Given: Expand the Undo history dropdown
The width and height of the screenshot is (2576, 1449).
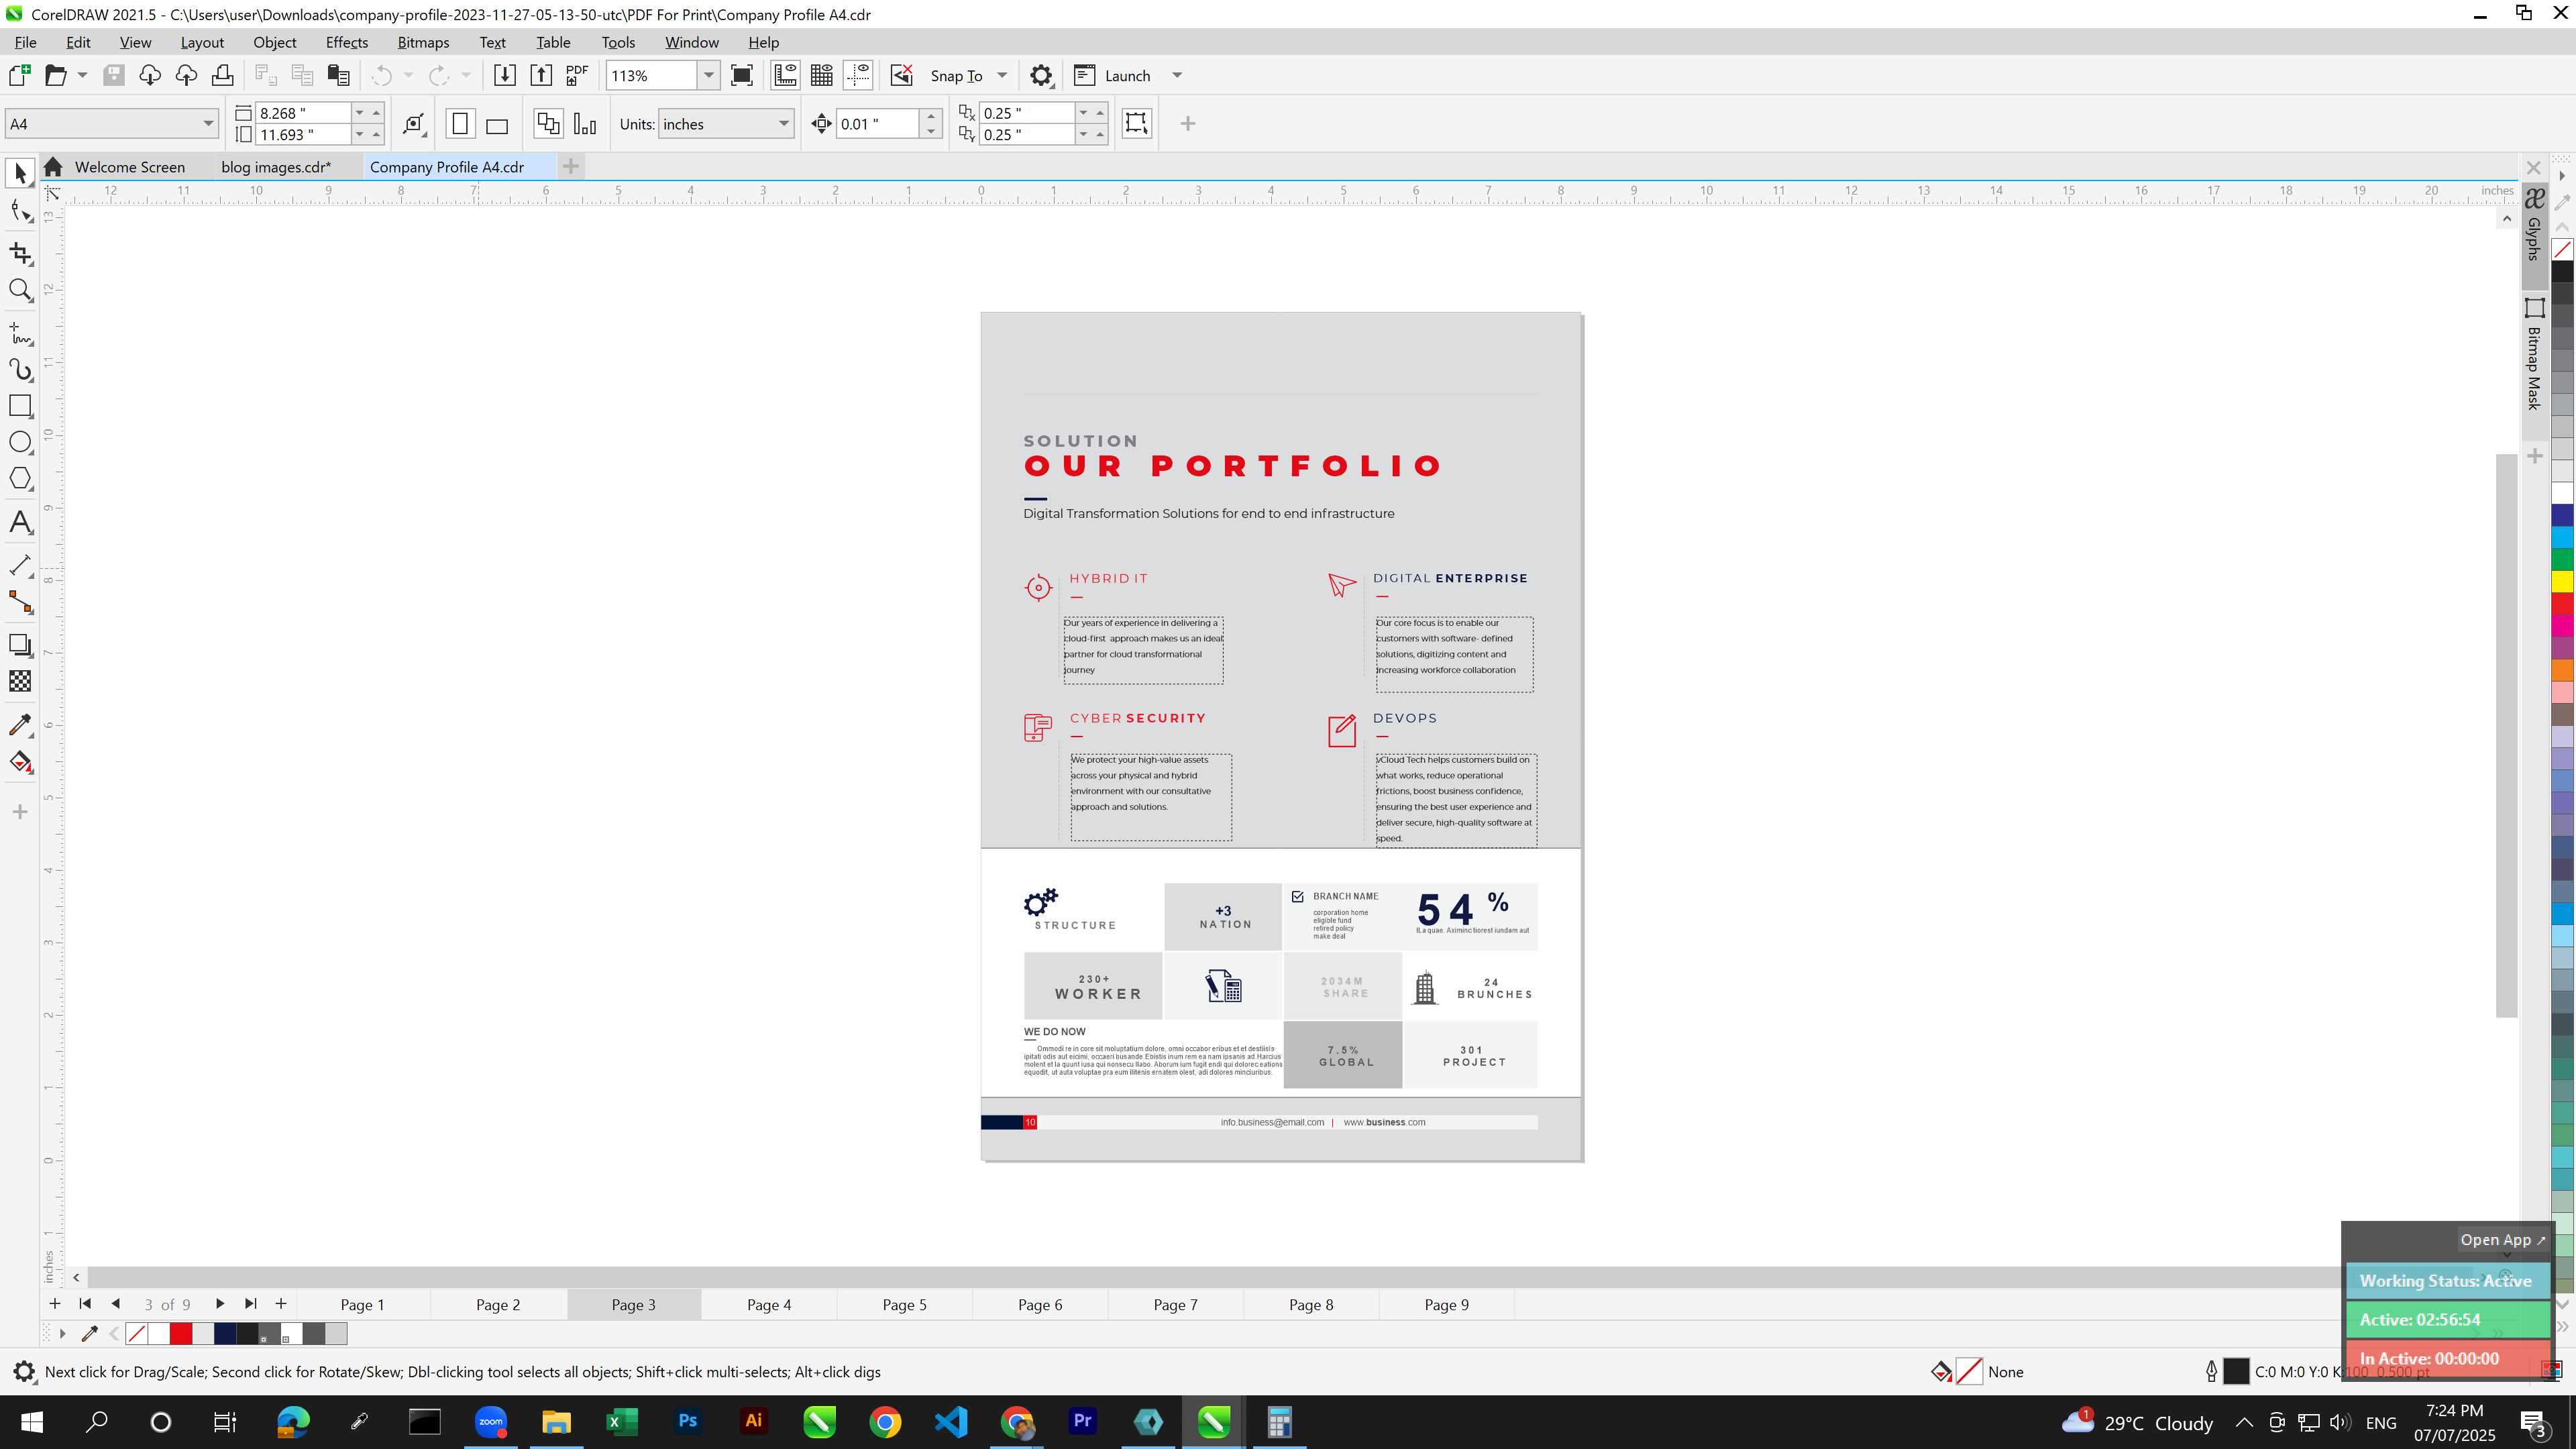Looking at the screenshot, I should coord(408,76).
